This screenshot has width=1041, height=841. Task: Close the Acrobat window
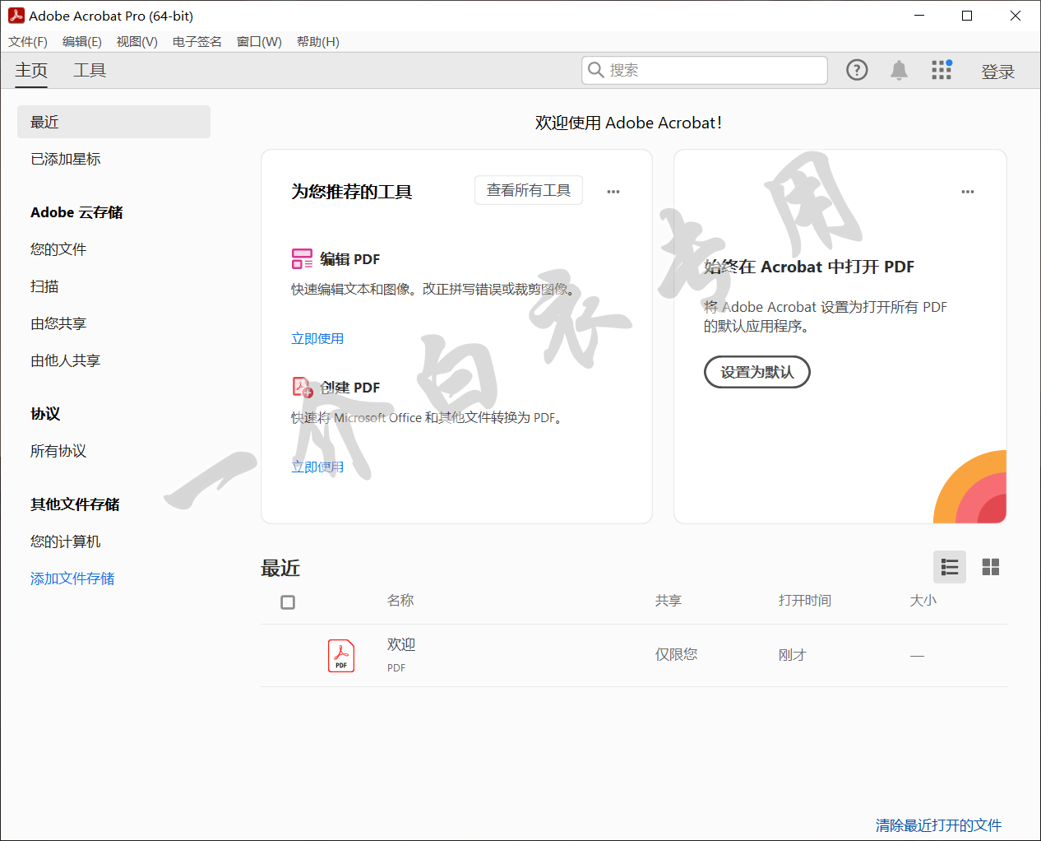coord(1016,16)
